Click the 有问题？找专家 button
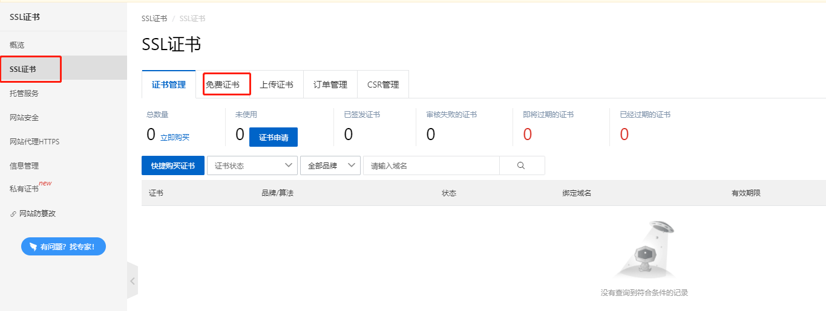This screenshot has height=311, width=826. (x=64, y=246)
